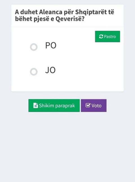Select the JO radio button
135x182 pixels.
(x=34, y=72)
